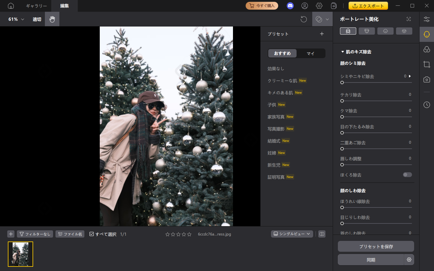Open the Discord community icon
This screenshot has height=271, width=434.
tap(290, 6)
